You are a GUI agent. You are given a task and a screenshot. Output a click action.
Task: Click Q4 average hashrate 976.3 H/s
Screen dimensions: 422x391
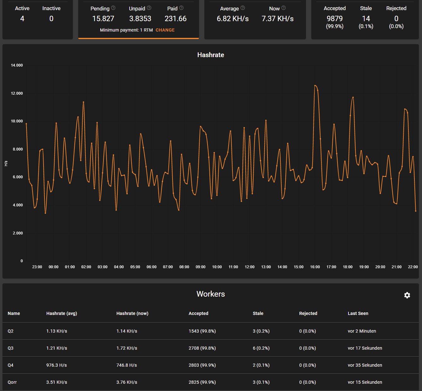coord(56,365)
